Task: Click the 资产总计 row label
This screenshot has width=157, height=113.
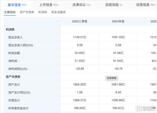Action: coord(14,85)
